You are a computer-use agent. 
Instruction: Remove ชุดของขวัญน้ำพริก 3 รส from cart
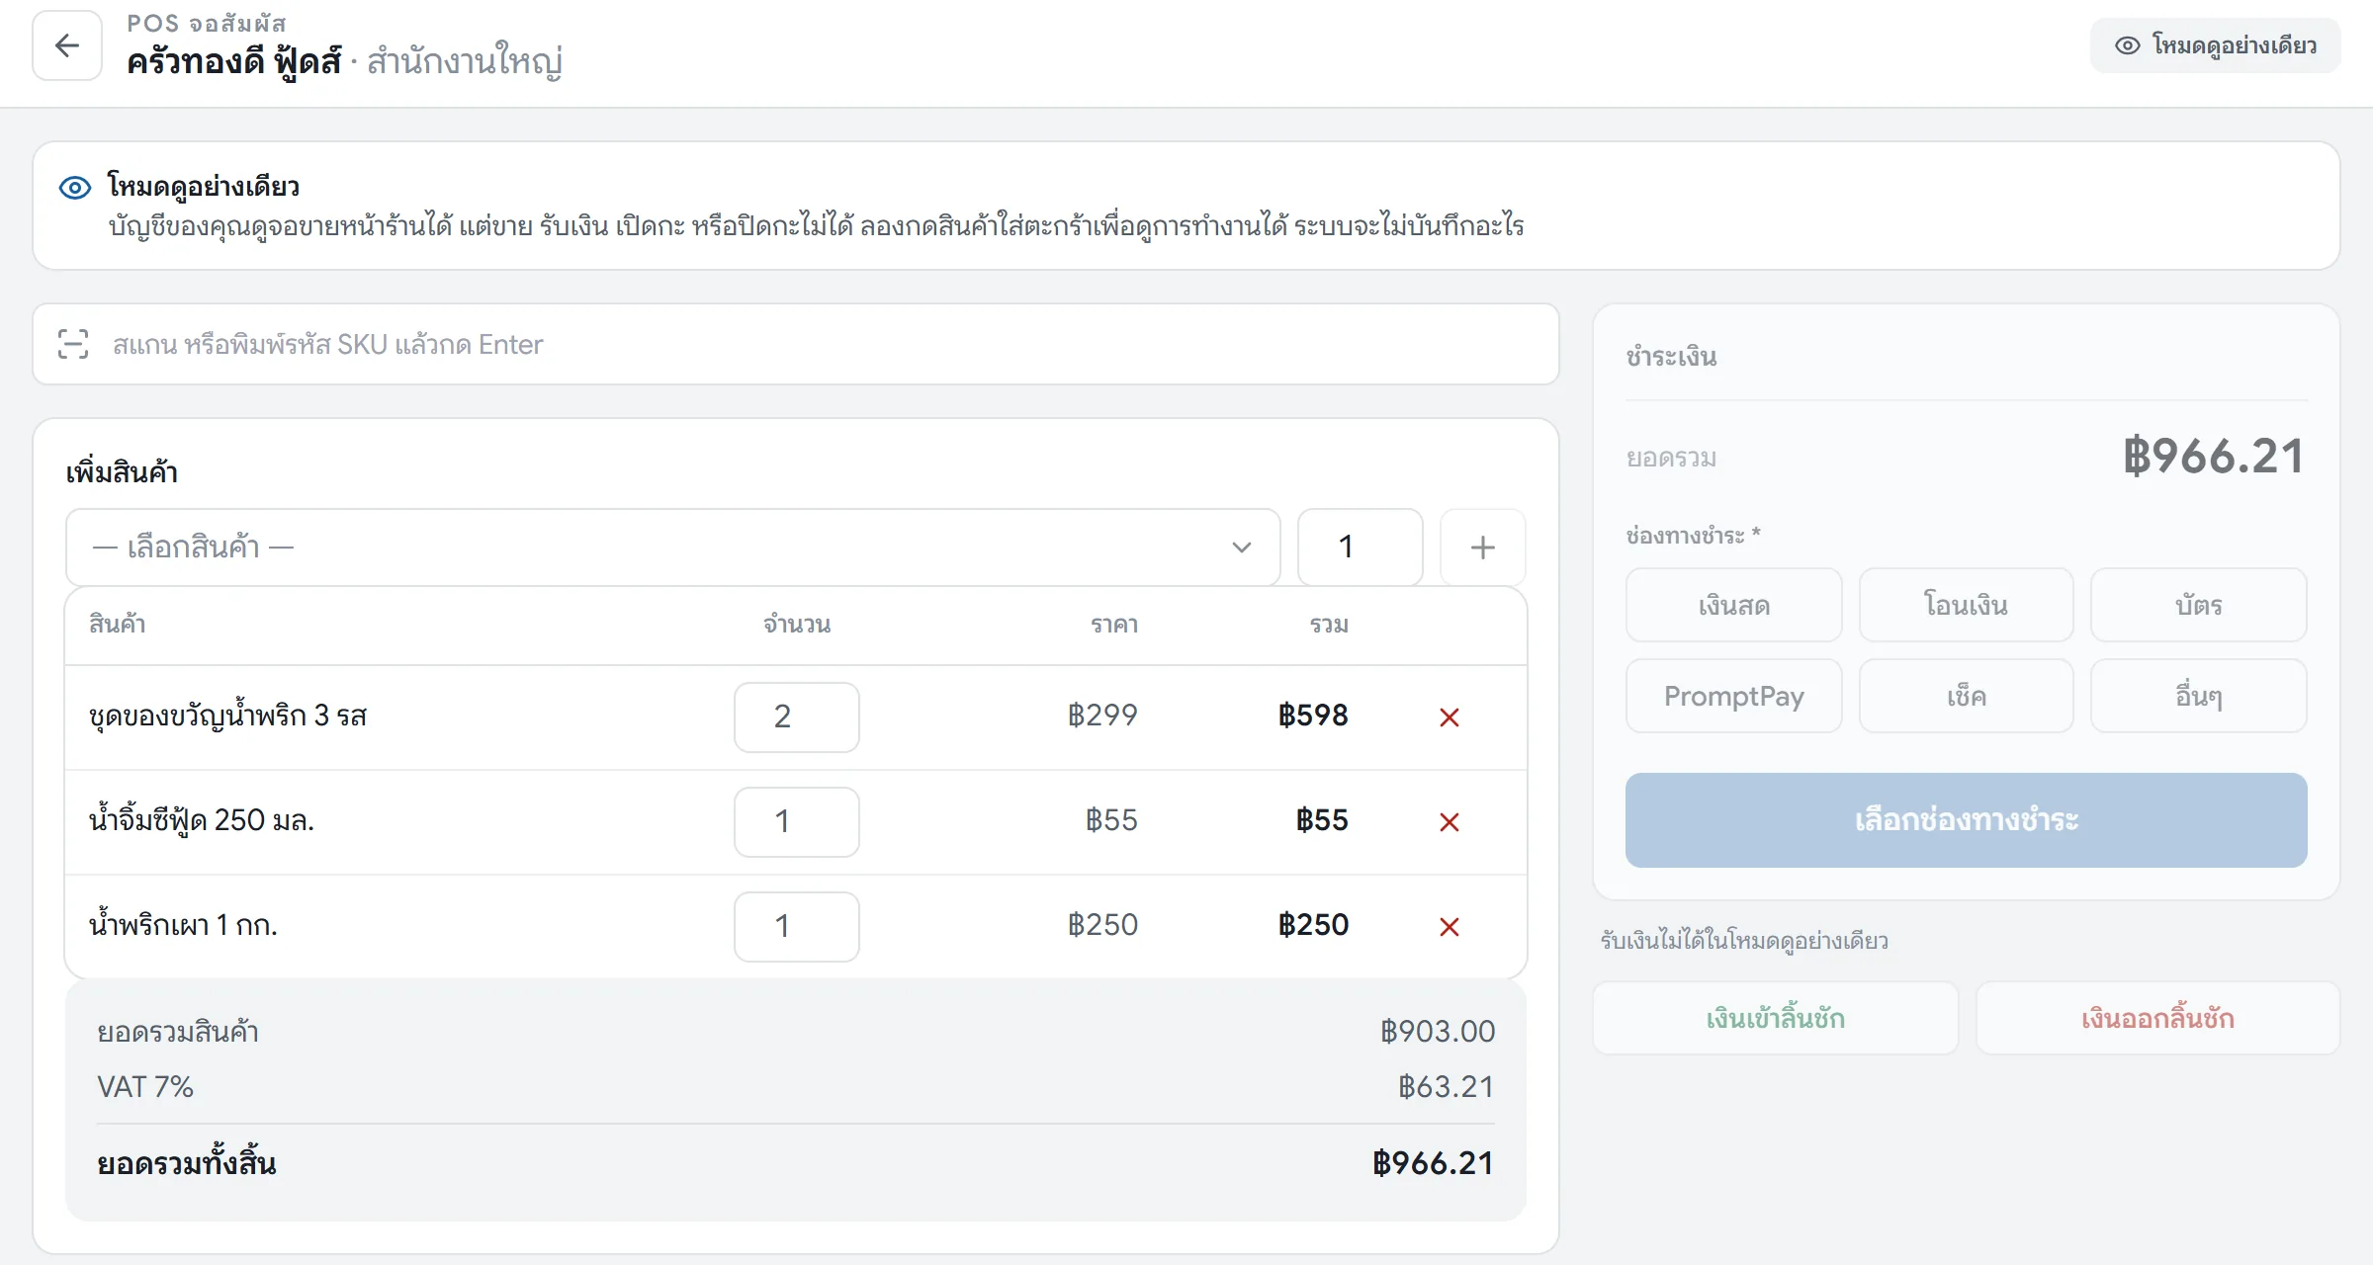pos(1450,717)
